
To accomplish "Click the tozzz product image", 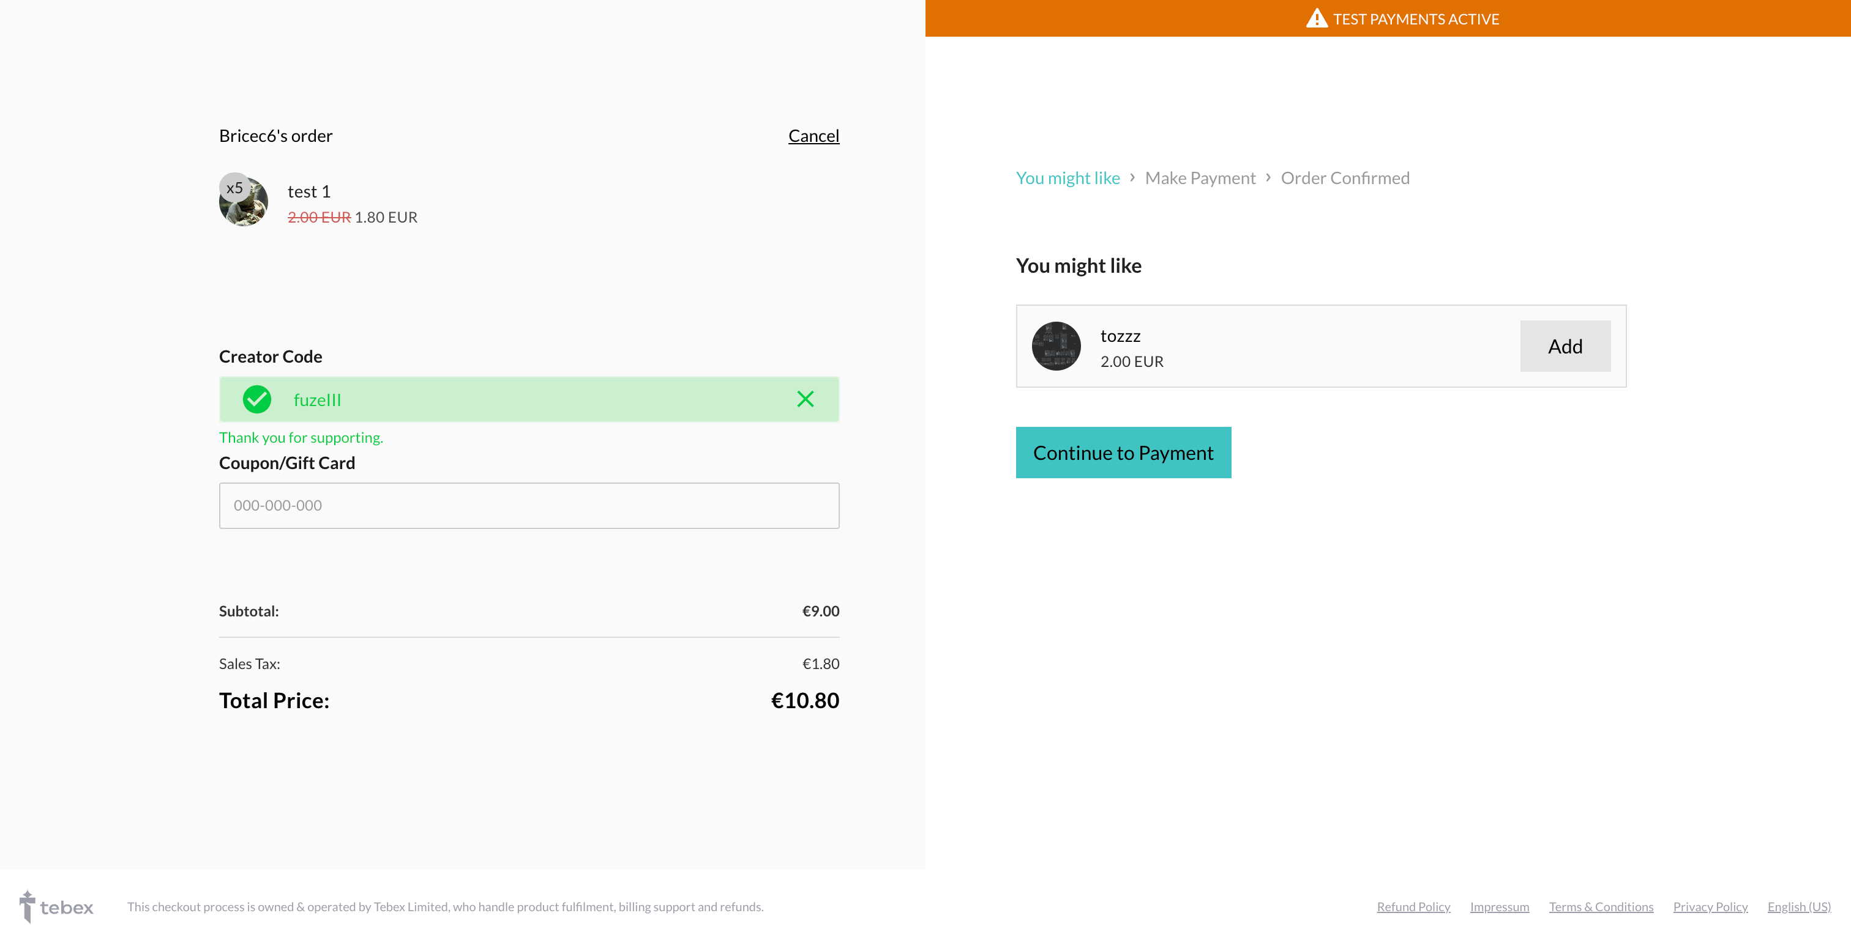I will 1055,346.
